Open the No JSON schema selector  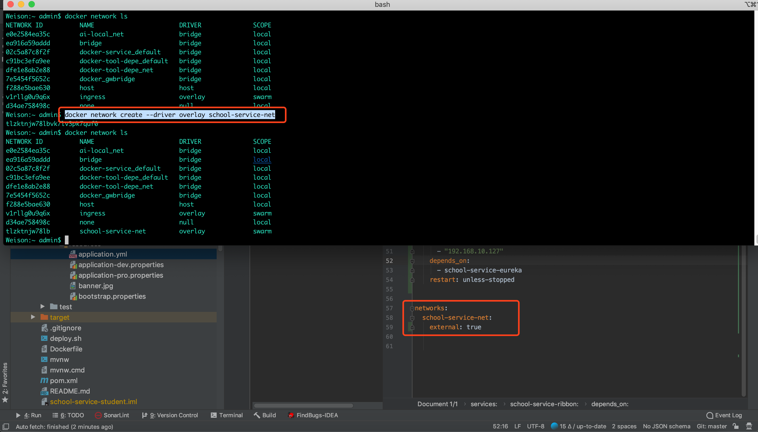667,426
